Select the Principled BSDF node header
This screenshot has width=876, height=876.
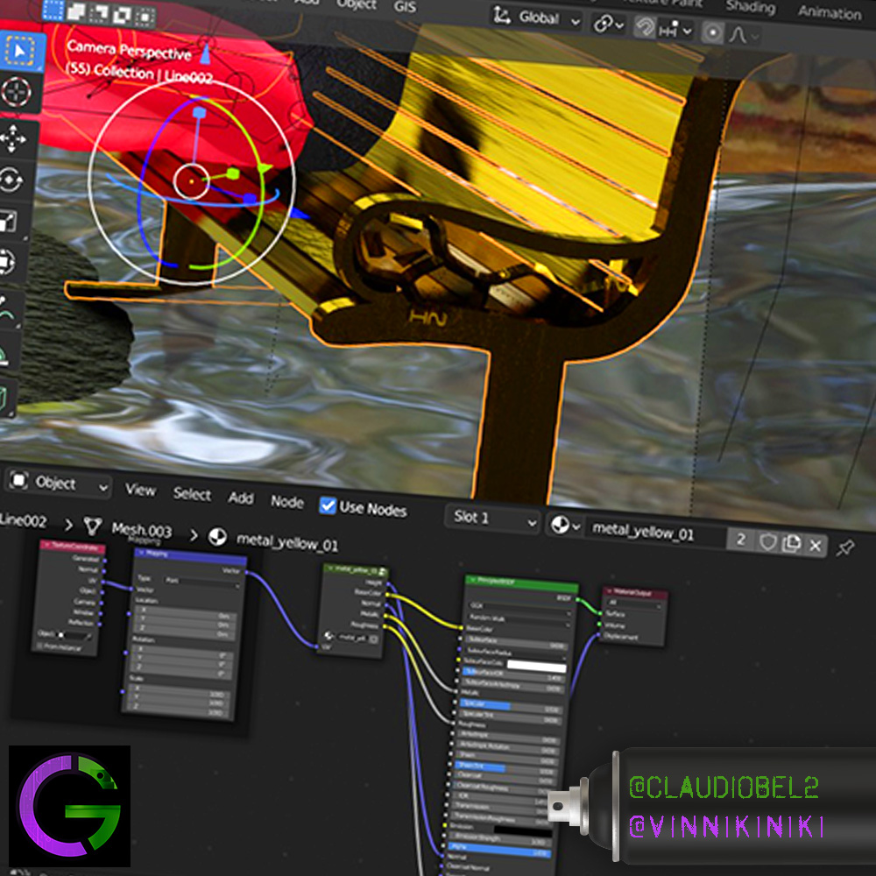point(522,583)
